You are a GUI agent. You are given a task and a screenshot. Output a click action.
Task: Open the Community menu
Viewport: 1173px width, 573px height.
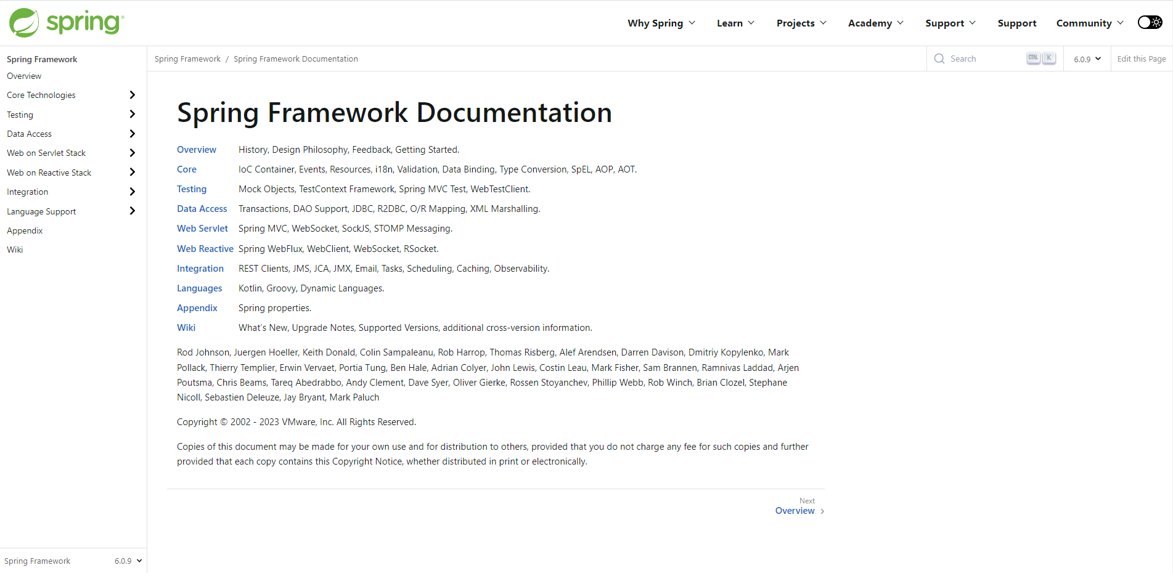click(1090, 23)
